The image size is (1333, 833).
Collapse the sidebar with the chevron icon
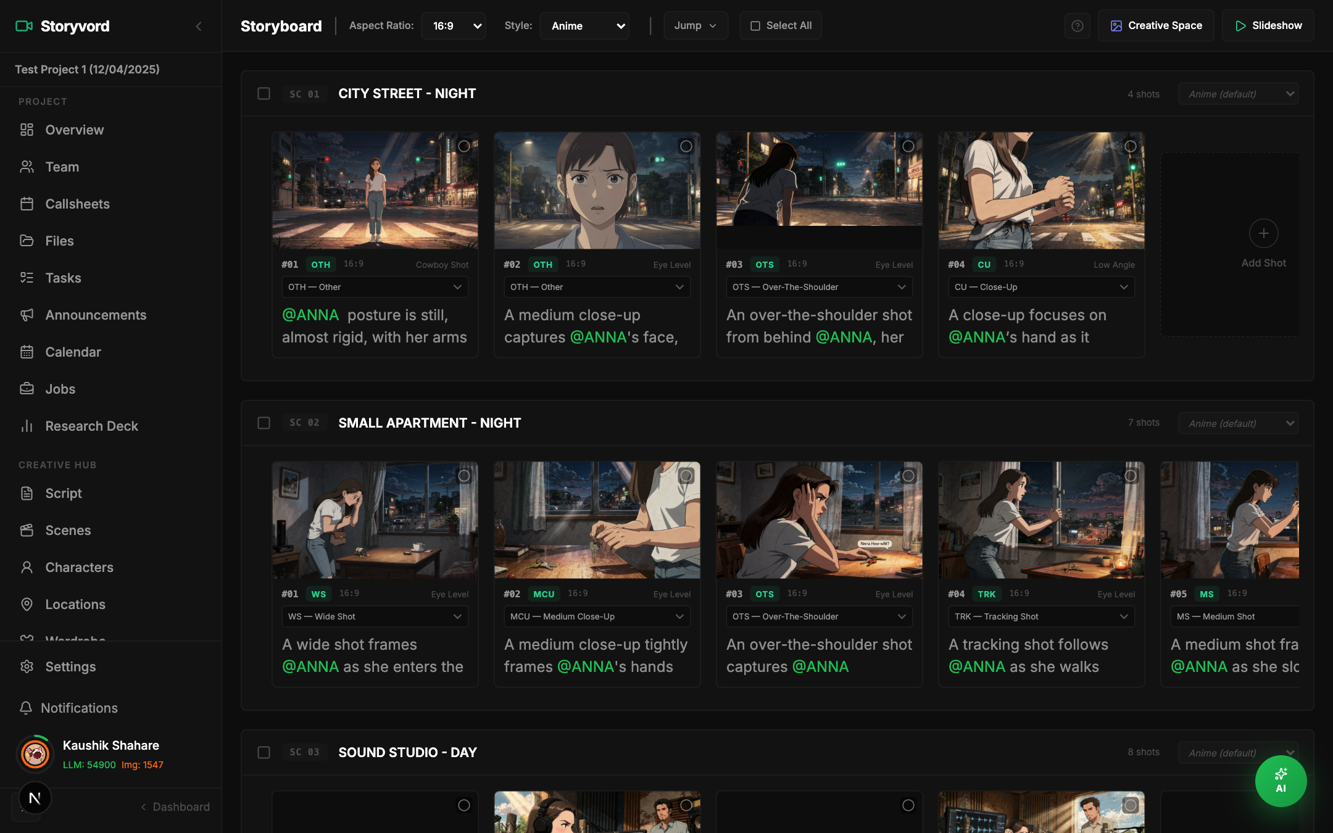(x=199, y=26)
